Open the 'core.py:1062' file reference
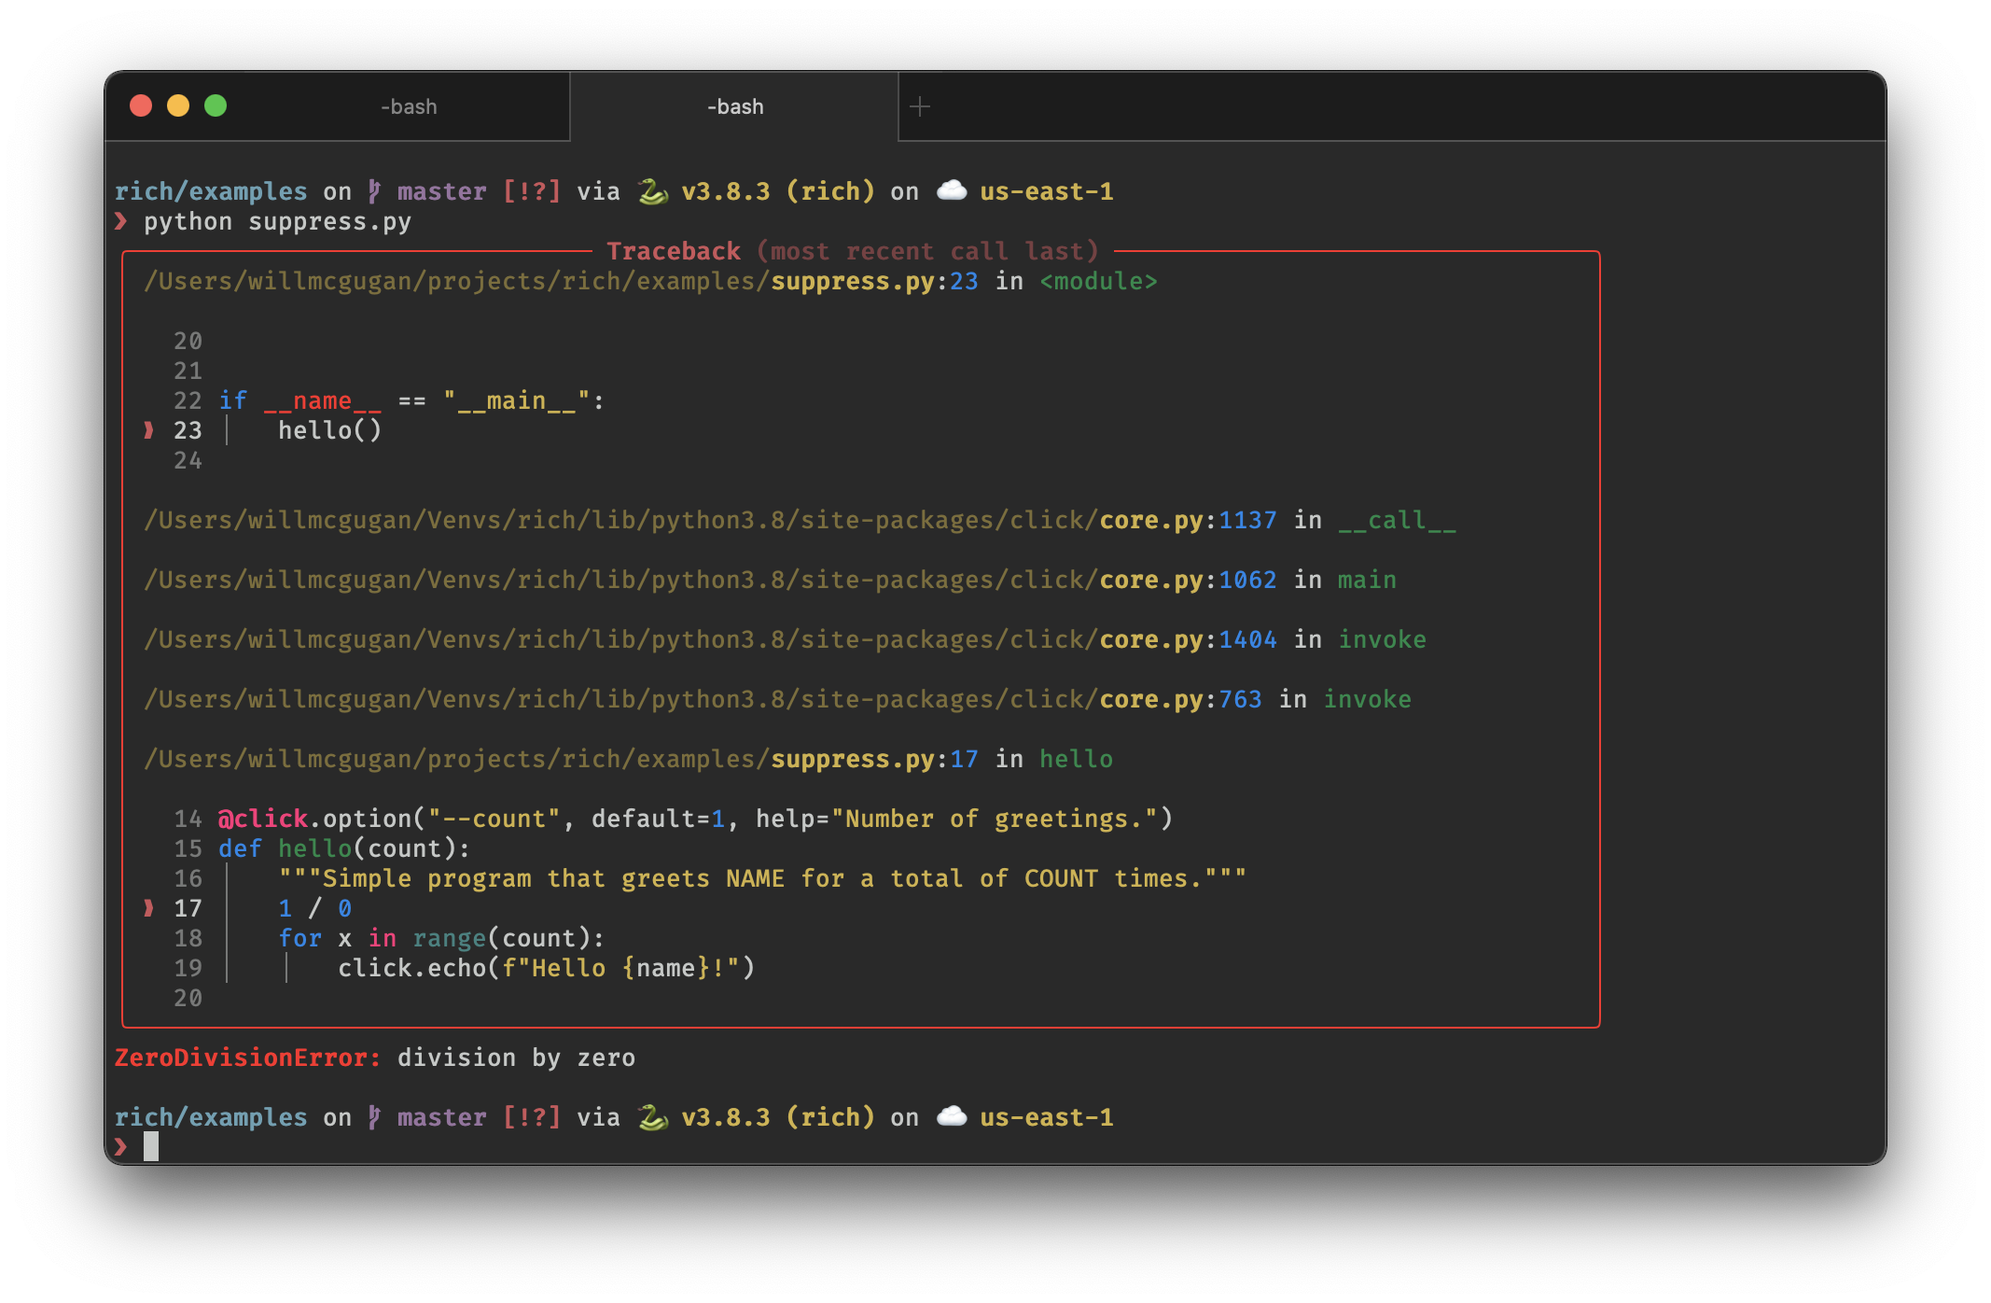The width and height of the screenshot is (1991, 1303). pos(1188,581)
